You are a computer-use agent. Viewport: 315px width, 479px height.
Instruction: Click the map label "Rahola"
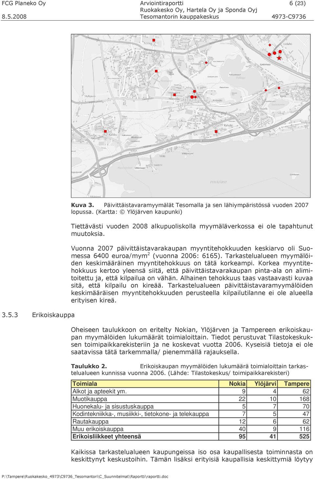(x=228, y=125)
